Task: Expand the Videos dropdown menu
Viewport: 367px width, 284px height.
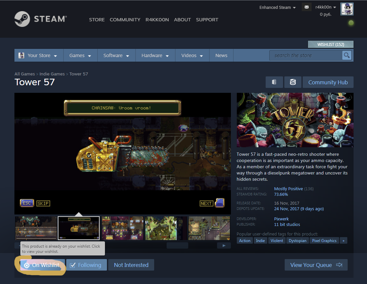Action: pyautogui.click(x=192, y=55)
